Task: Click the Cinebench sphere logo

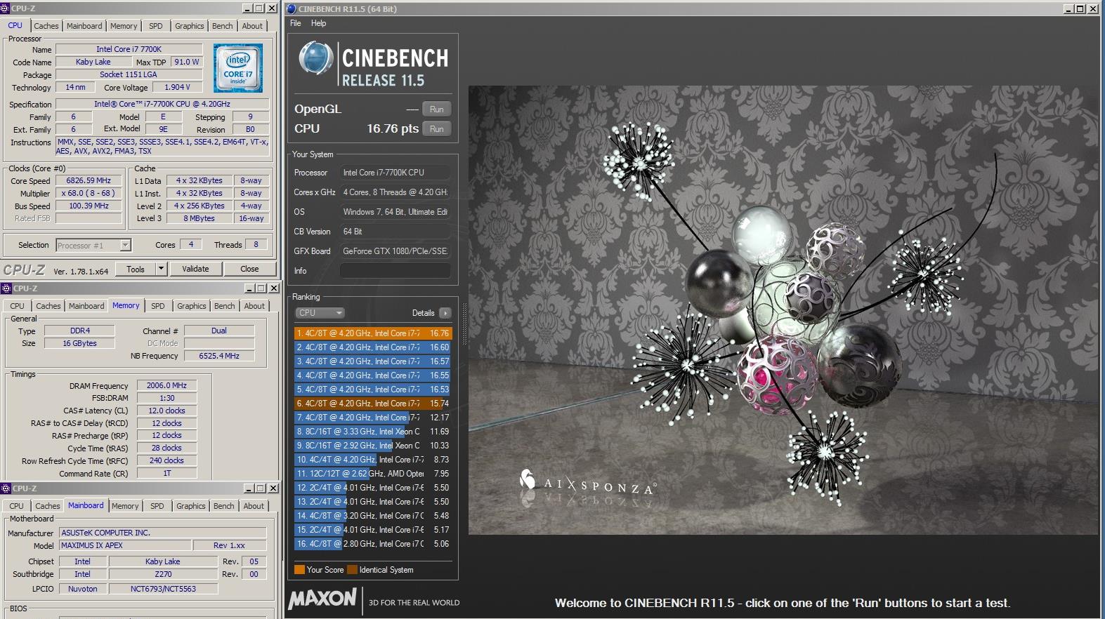Action: tap(315, 58)
